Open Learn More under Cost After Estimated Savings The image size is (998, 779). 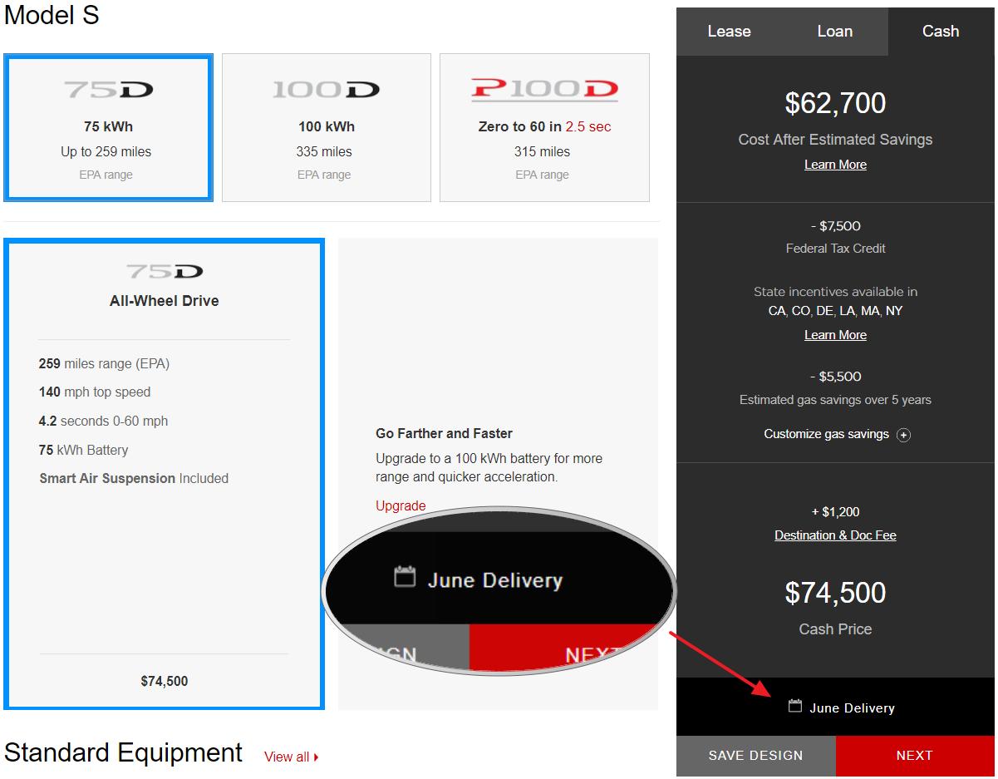point(835,165)
